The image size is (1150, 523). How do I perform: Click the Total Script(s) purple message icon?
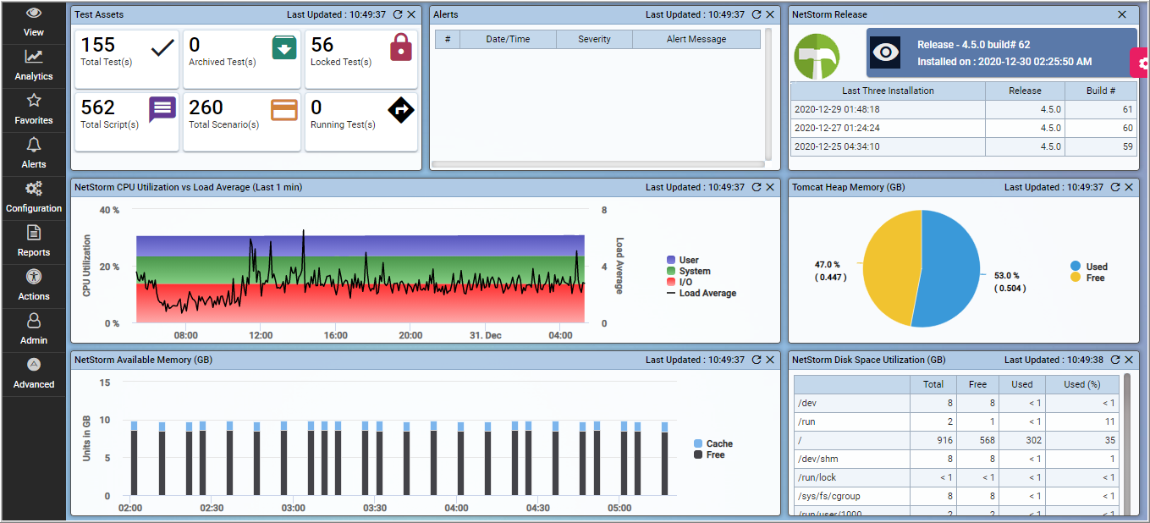pos(162,110)
